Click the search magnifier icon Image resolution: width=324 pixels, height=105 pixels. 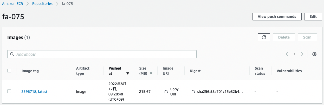point(12,54)
